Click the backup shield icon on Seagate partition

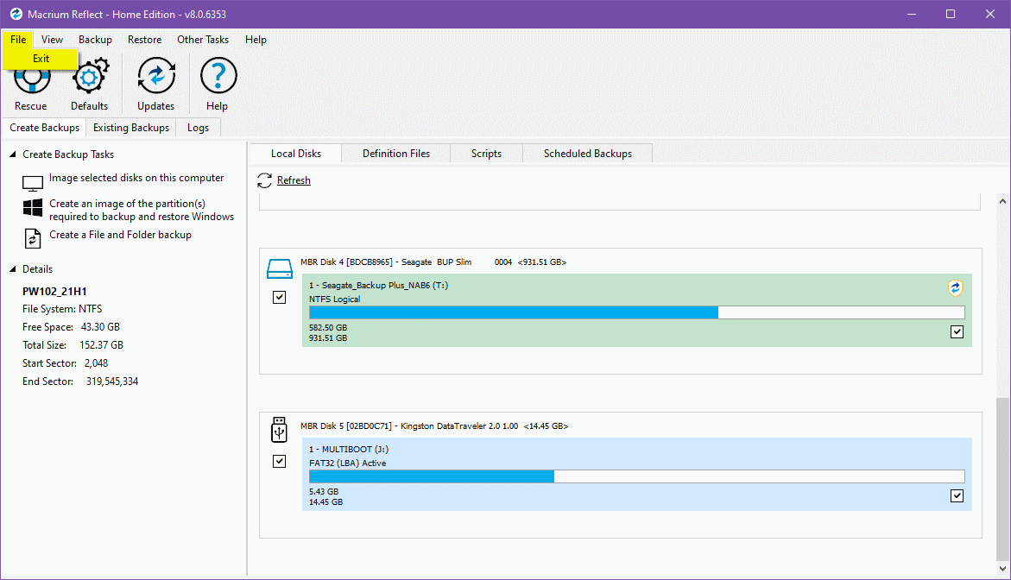(x=955, y=288)
